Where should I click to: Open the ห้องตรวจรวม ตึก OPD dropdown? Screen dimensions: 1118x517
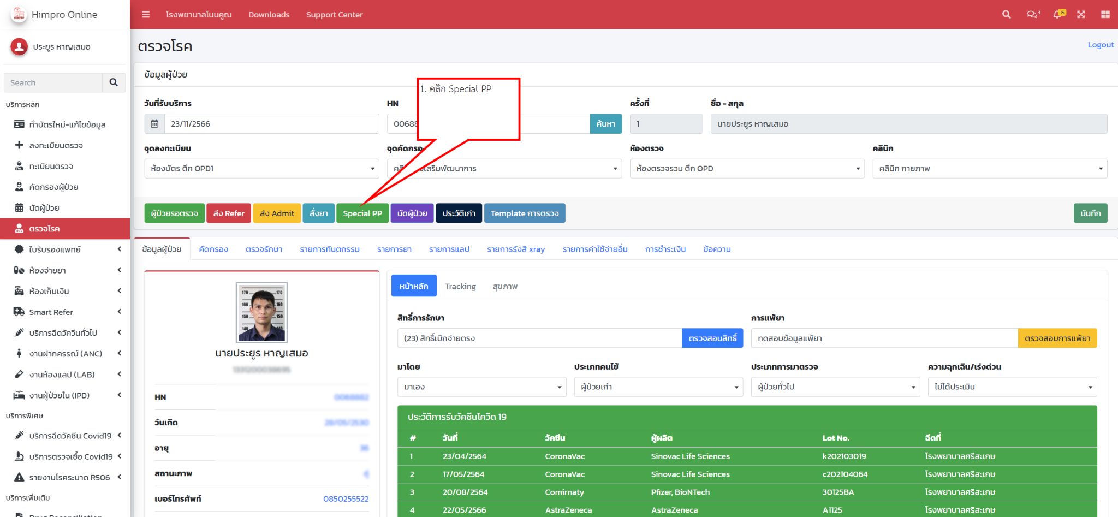click(x=858, y=168)
